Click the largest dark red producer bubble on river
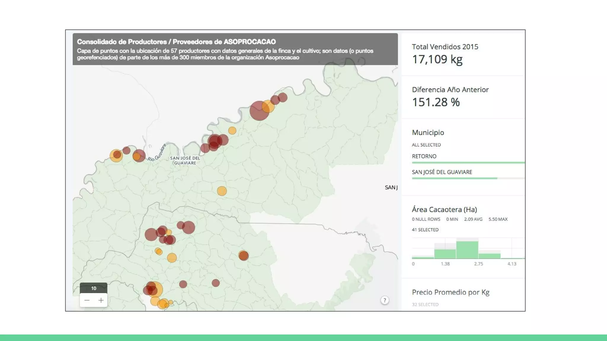This screenshot has width=607, height=341. pos(259,111)
